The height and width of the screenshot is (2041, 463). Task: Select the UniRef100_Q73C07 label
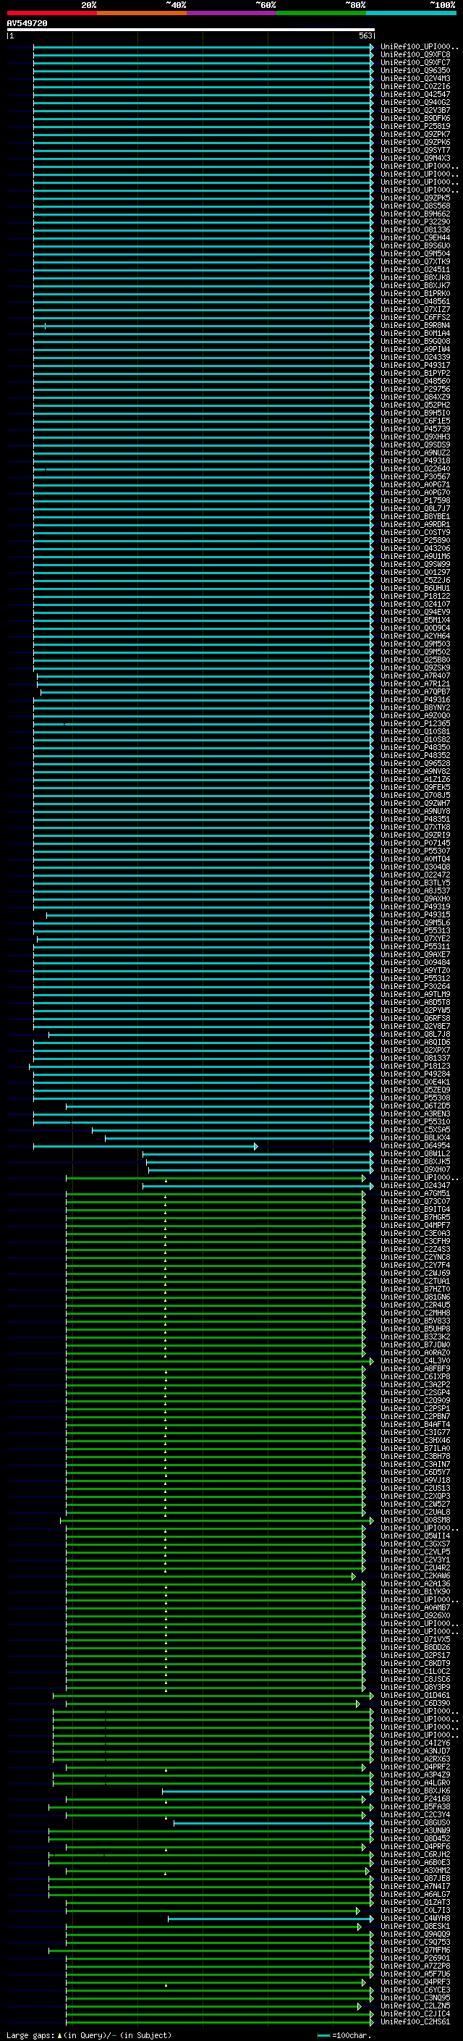point(415,1202)
